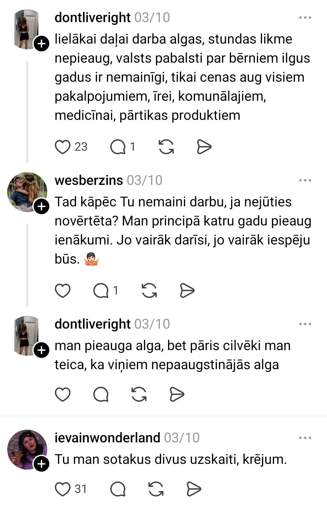Viewport: 327px width, 505px height.
Task: Repost wesberzins's reply
Action: coord(149,291)
